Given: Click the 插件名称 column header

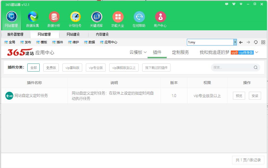Looking at the screenshot, I should (x=34, y=83).
